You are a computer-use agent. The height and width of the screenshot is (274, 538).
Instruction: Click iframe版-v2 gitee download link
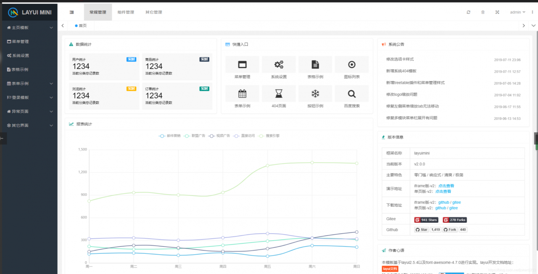point(456,203)
